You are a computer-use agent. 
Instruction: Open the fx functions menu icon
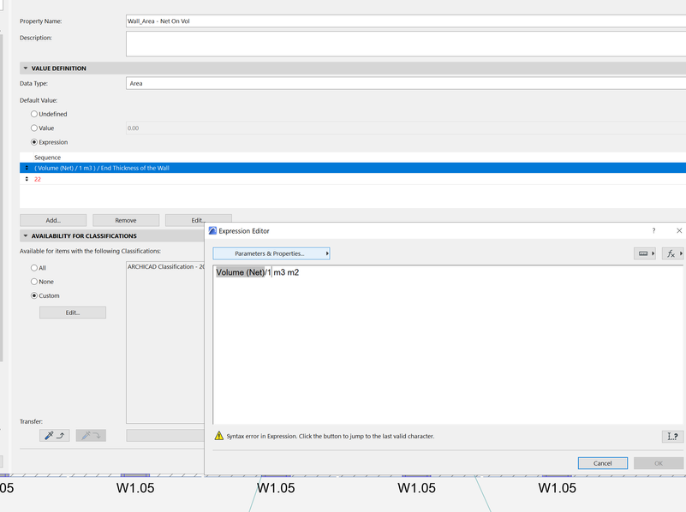point(672,253)
